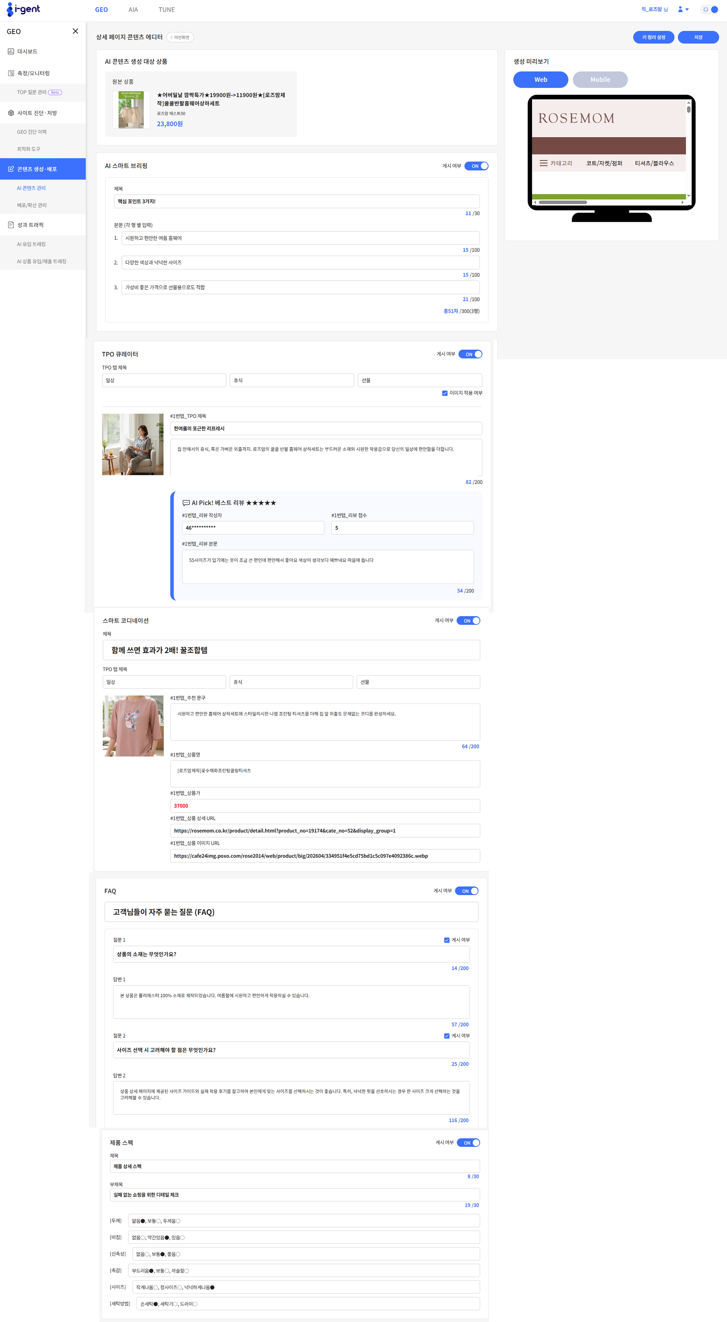The image size is (727, 1322).
Task: Select the Web preview tab
Action: click(x=540, y=79)
